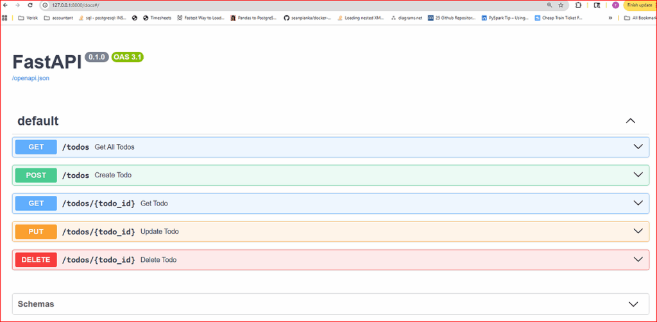This screenshot has width=657, height=322.
Task: Open the seanpianka/docker GitHub bookmark
Action: coord(307,18)
